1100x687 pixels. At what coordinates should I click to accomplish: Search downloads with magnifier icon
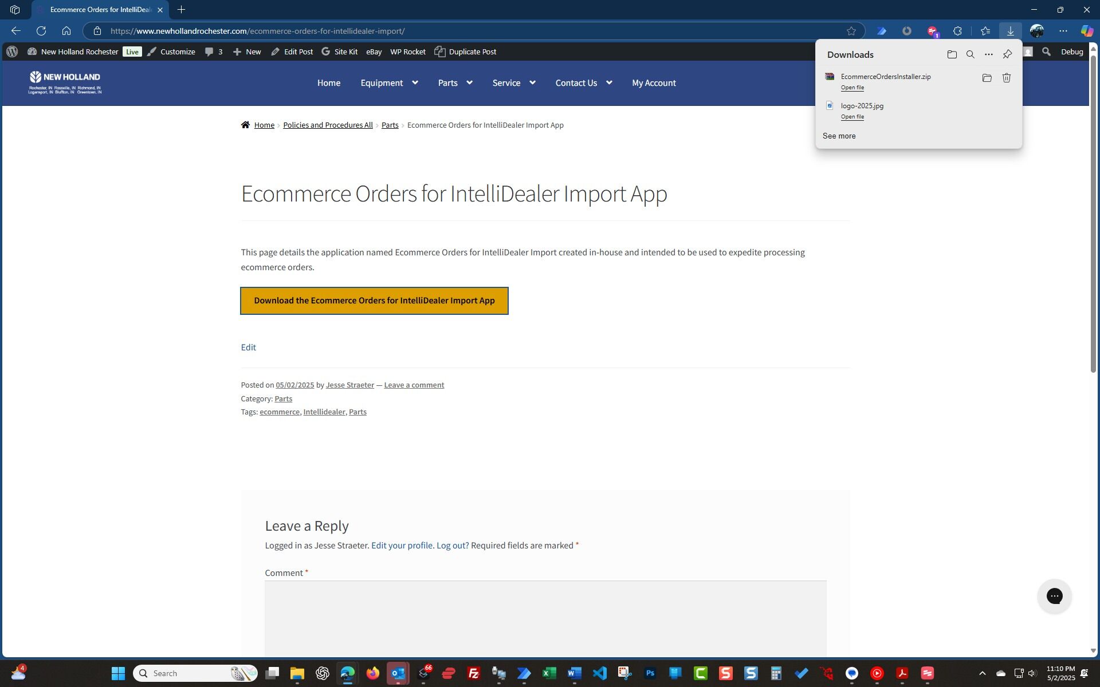970,54
